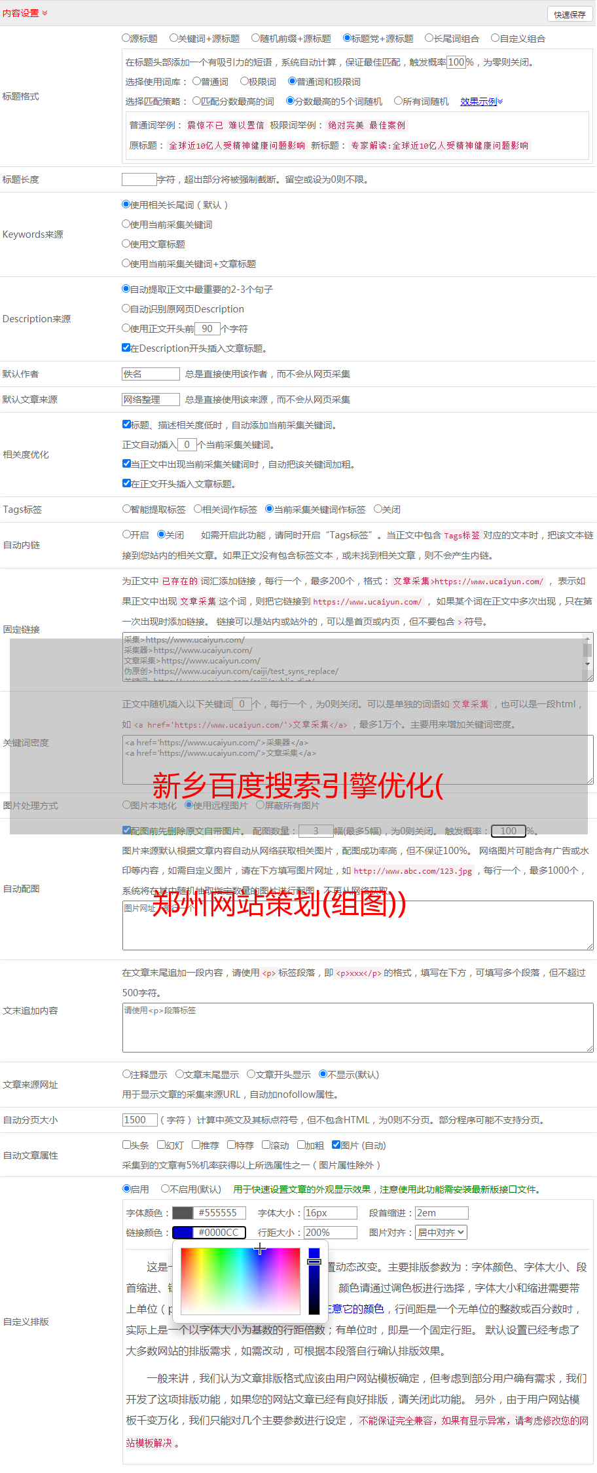Click the 图片网址 textarea in 自动配图

pos(358,925)
